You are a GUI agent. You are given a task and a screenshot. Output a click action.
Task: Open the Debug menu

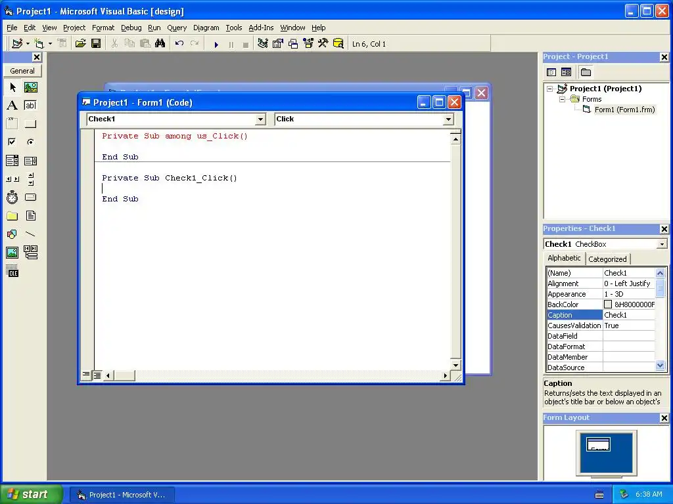coord(131,28)
